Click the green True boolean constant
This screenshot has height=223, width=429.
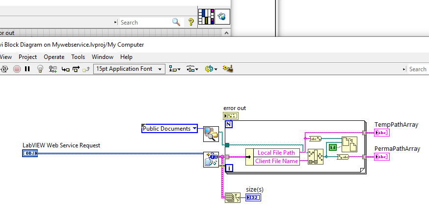click(x=333, y=147)
